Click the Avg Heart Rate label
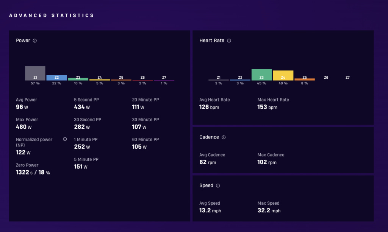 (x=214, y=100)
